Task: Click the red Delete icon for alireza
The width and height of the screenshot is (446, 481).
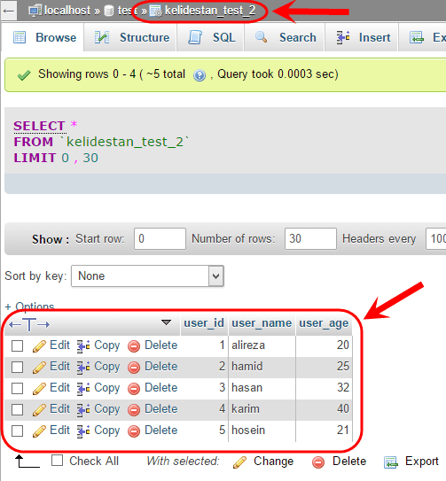Action: click(134, 346)
